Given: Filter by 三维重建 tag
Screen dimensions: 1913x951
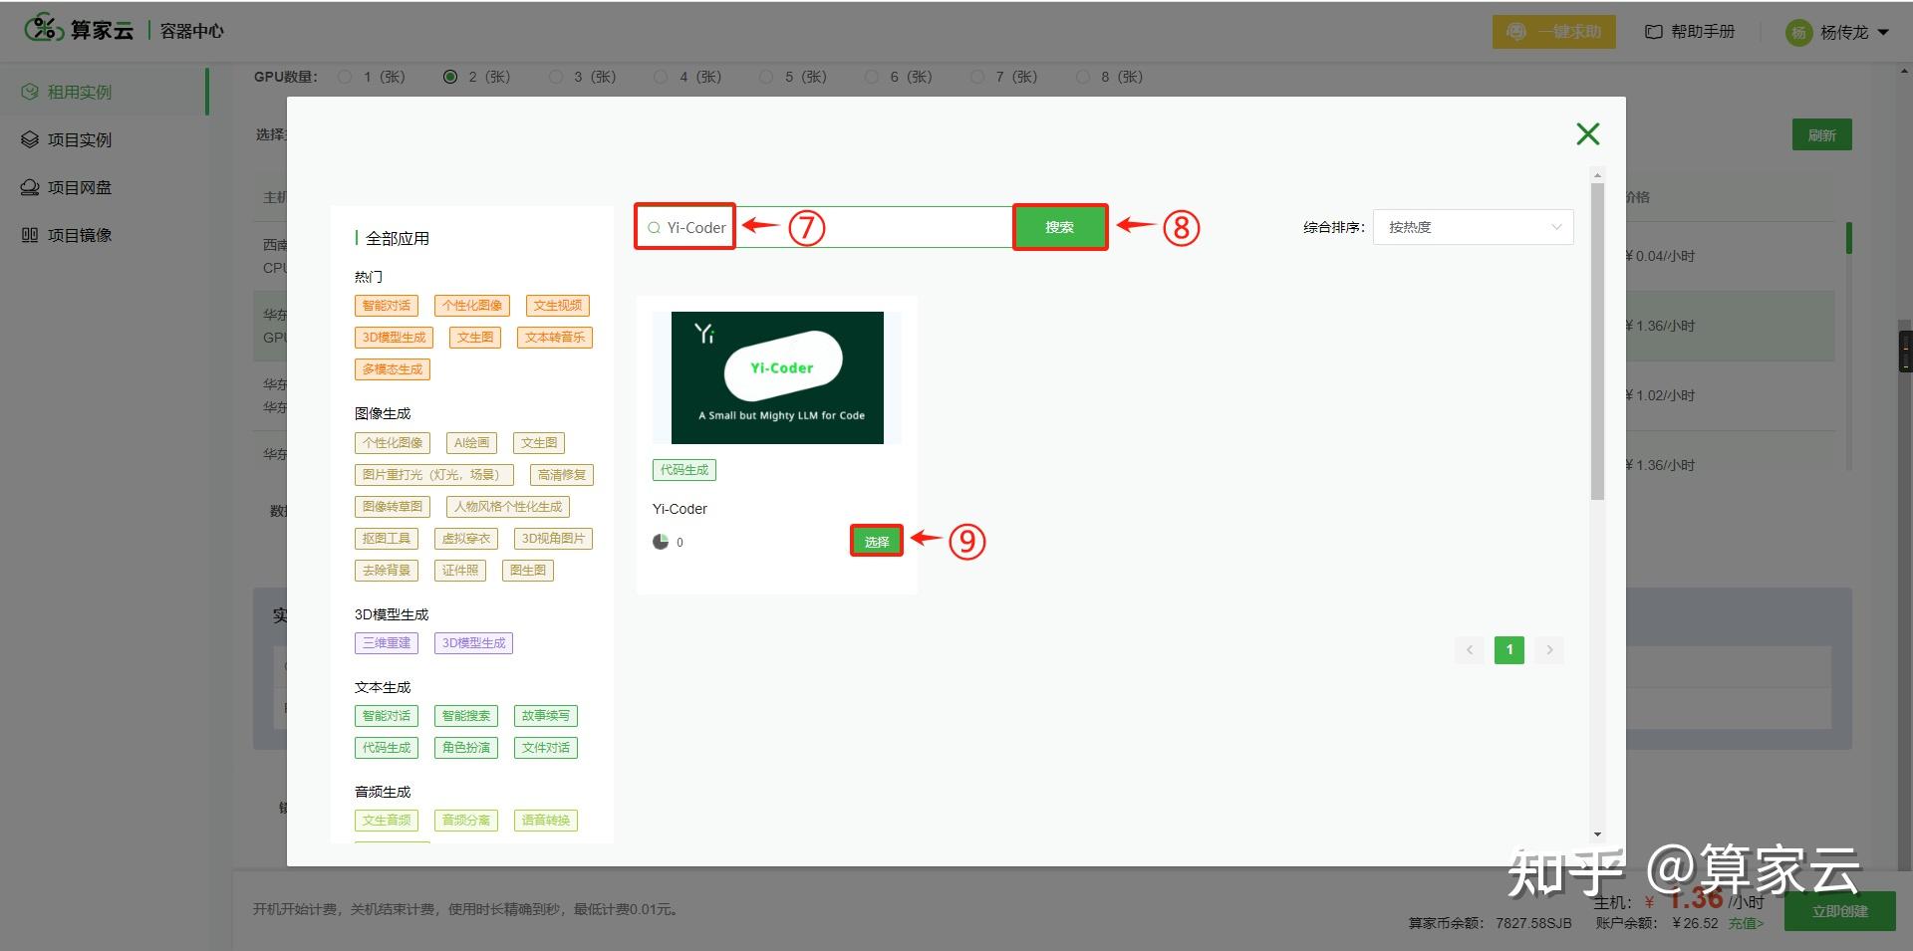Looking at the screenshot, I should coord(387,643).
